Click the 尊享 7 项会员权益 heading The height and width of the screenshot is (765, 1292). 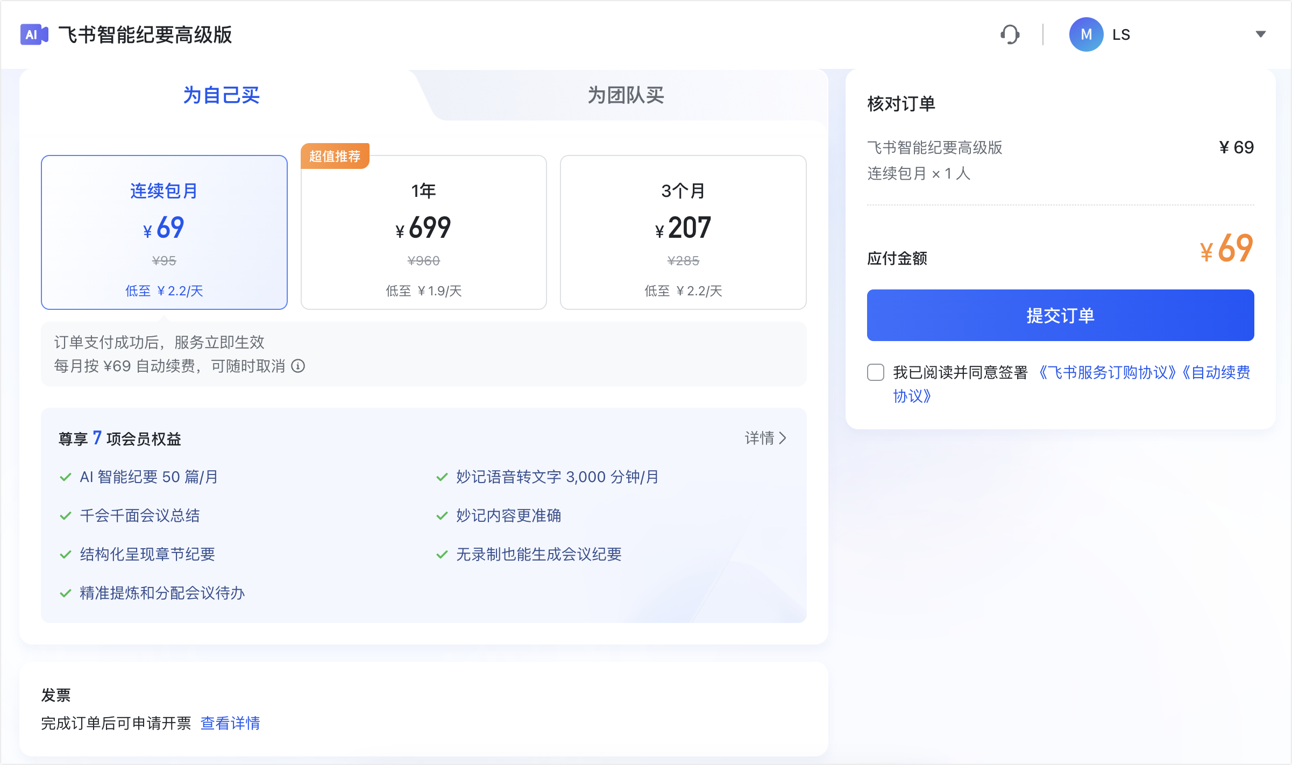(119, 438)
